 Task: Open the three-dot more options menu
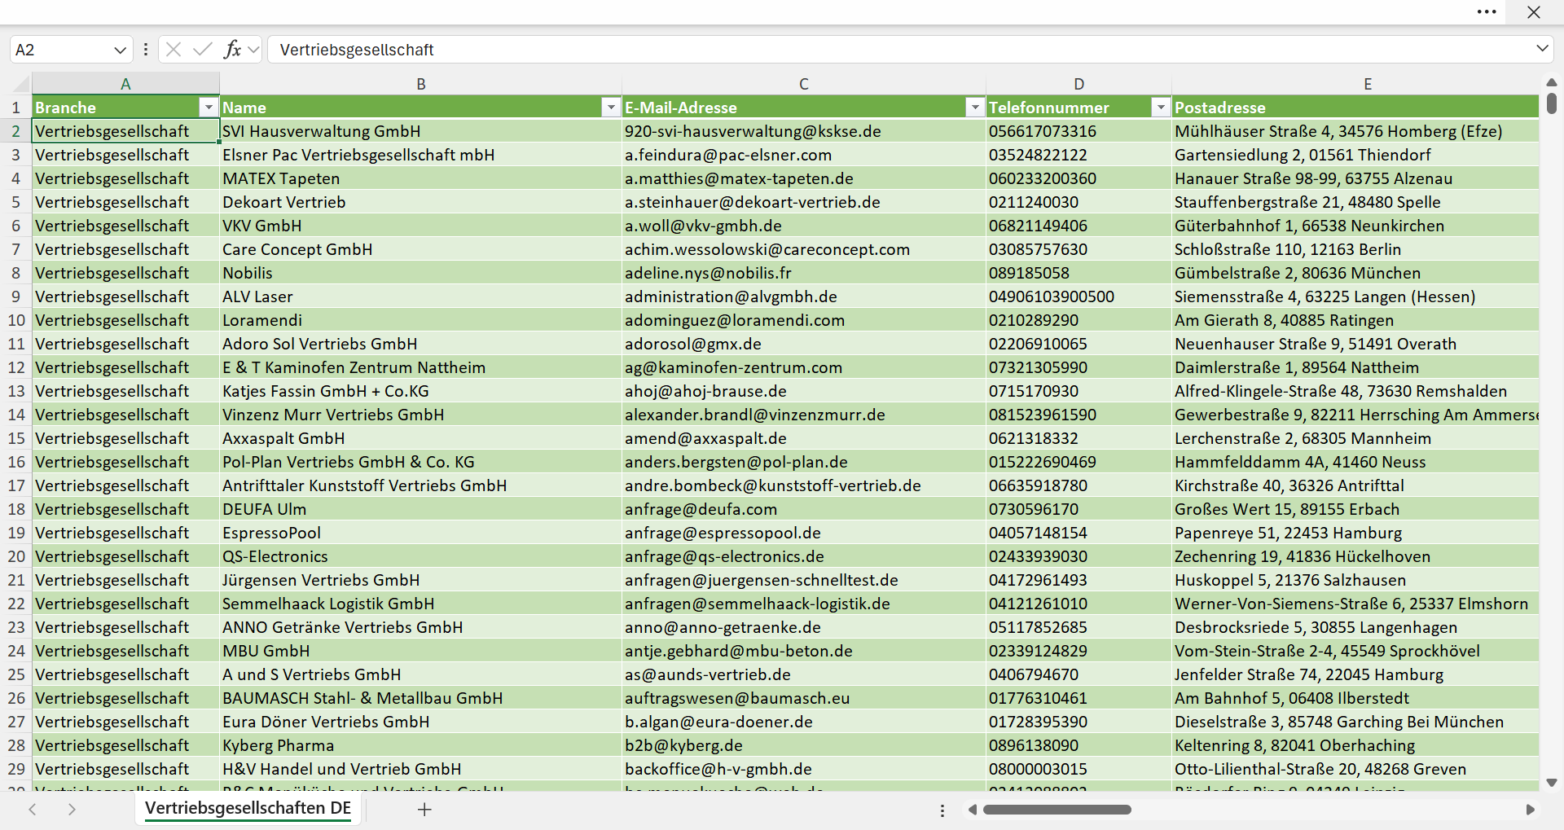[x=1487, y=12]
